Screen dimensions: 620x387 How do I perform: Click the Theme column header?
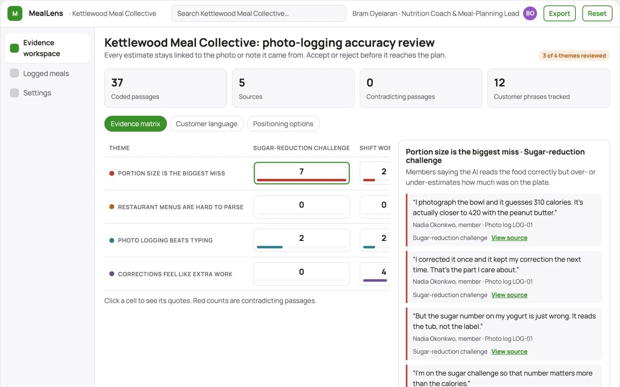(119, 148)
